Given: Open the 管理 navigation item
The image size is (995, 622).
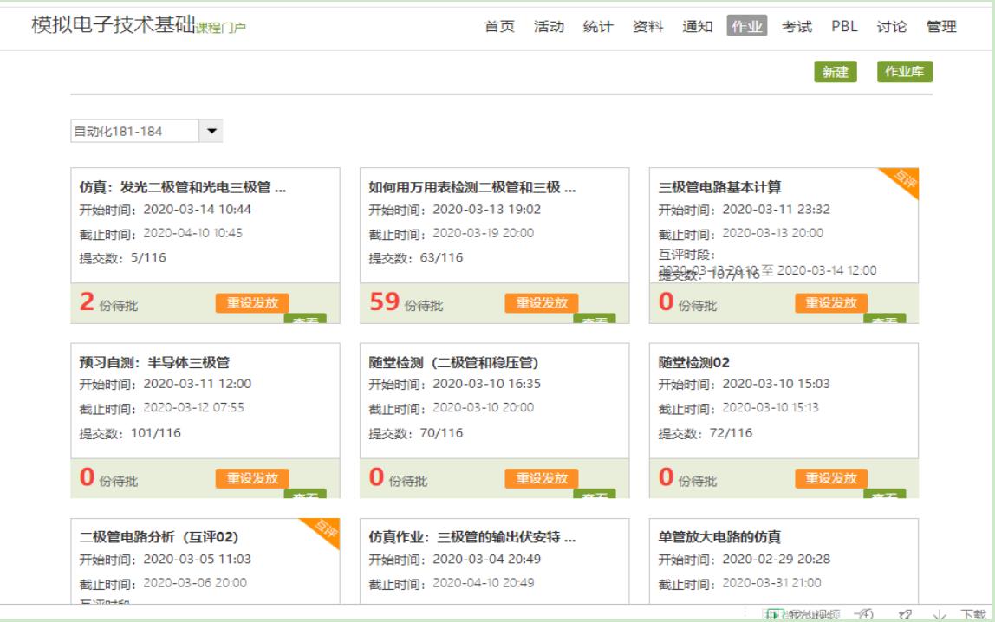Looking at the screenshot, I should [940, 26].
